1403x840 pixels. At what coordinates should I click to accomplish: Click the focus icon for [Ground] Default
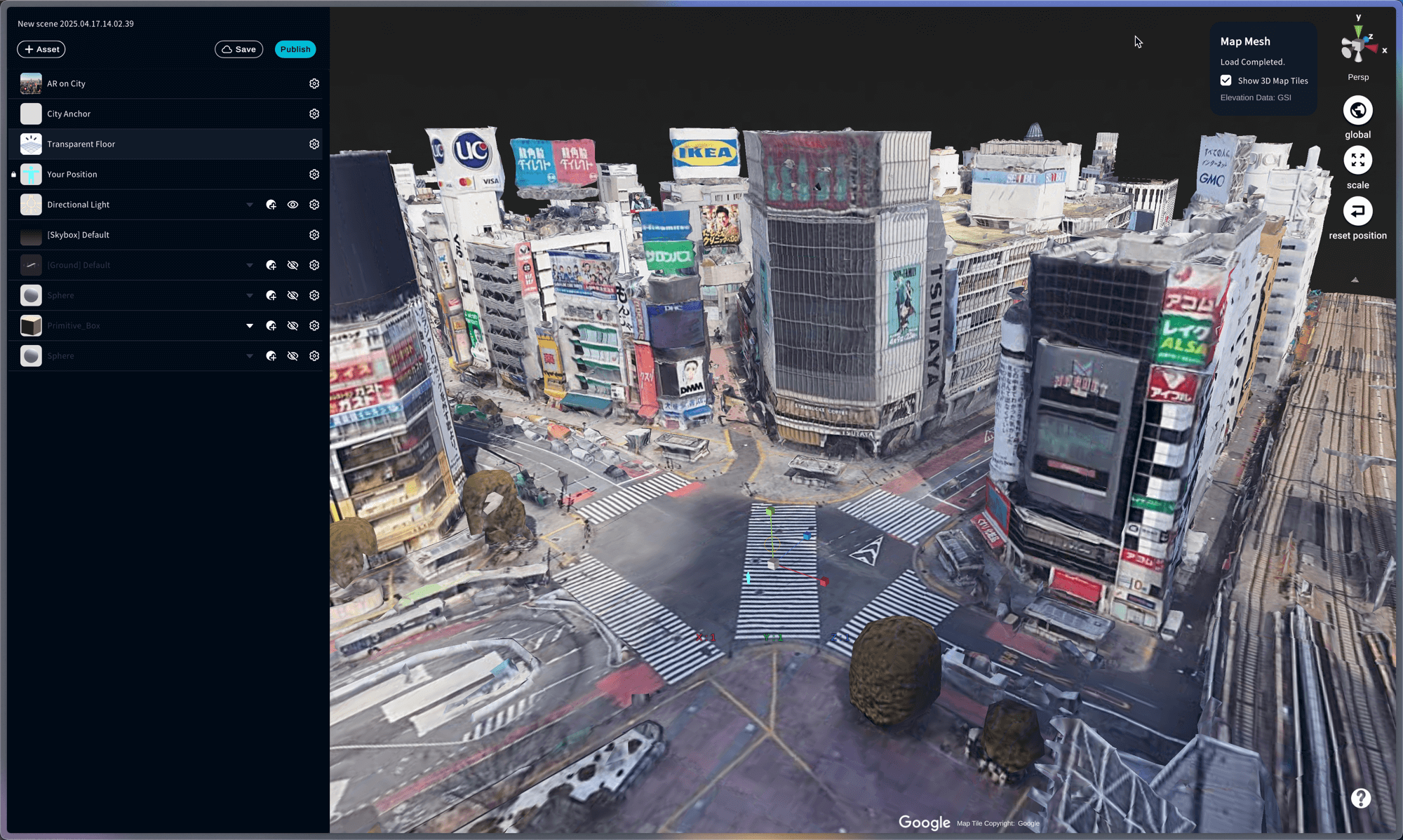pyautogui.click(x=271, y=265)
